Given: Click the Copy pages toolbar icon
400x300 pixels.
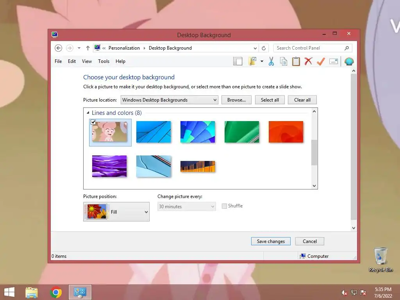Looking at the screenshot, I should 284,61.
